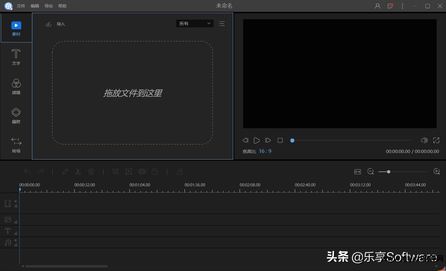Viewport: 446px width, 271px height.
Task: Click the timeline zoom slider handle
Action: (x=389, y=172)
